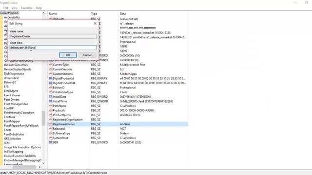This screenshot has width=312, height=175.
Task: Select the GRE_Initialize key
Action: click(x=12, y=139)
